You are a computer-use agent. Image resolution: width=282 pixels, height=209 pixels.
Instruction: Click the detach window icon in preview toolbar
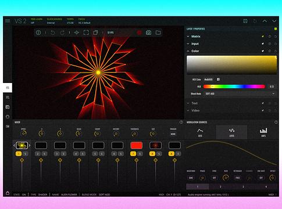tap(95, 33)
